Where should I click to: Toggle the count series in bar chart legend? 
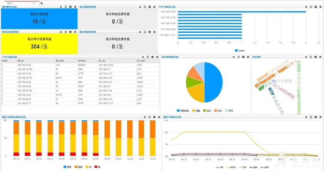(239, 51)
